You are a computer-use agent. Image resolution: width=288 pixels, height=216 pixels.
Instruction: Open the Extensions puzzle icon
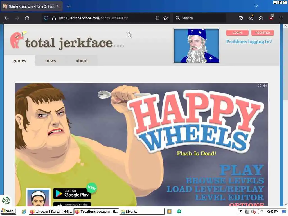click(261, 18)
